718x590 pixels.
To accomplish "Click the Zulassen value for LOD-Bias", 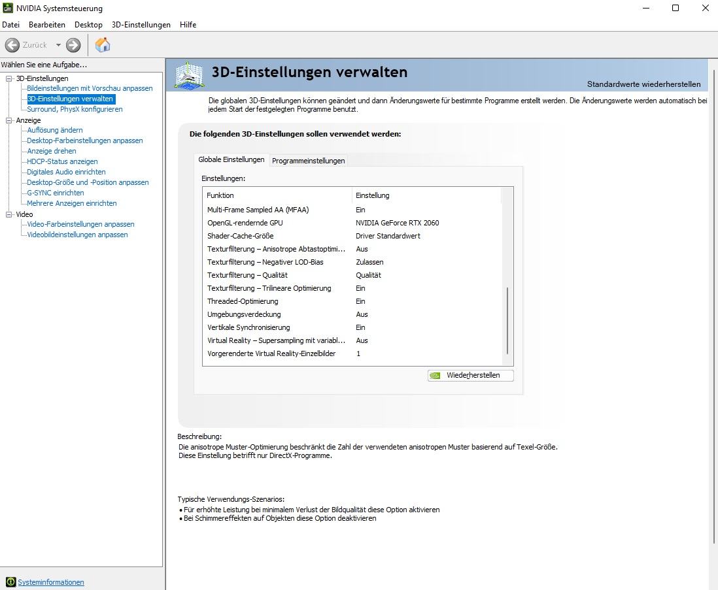I will tap(369, 262).
